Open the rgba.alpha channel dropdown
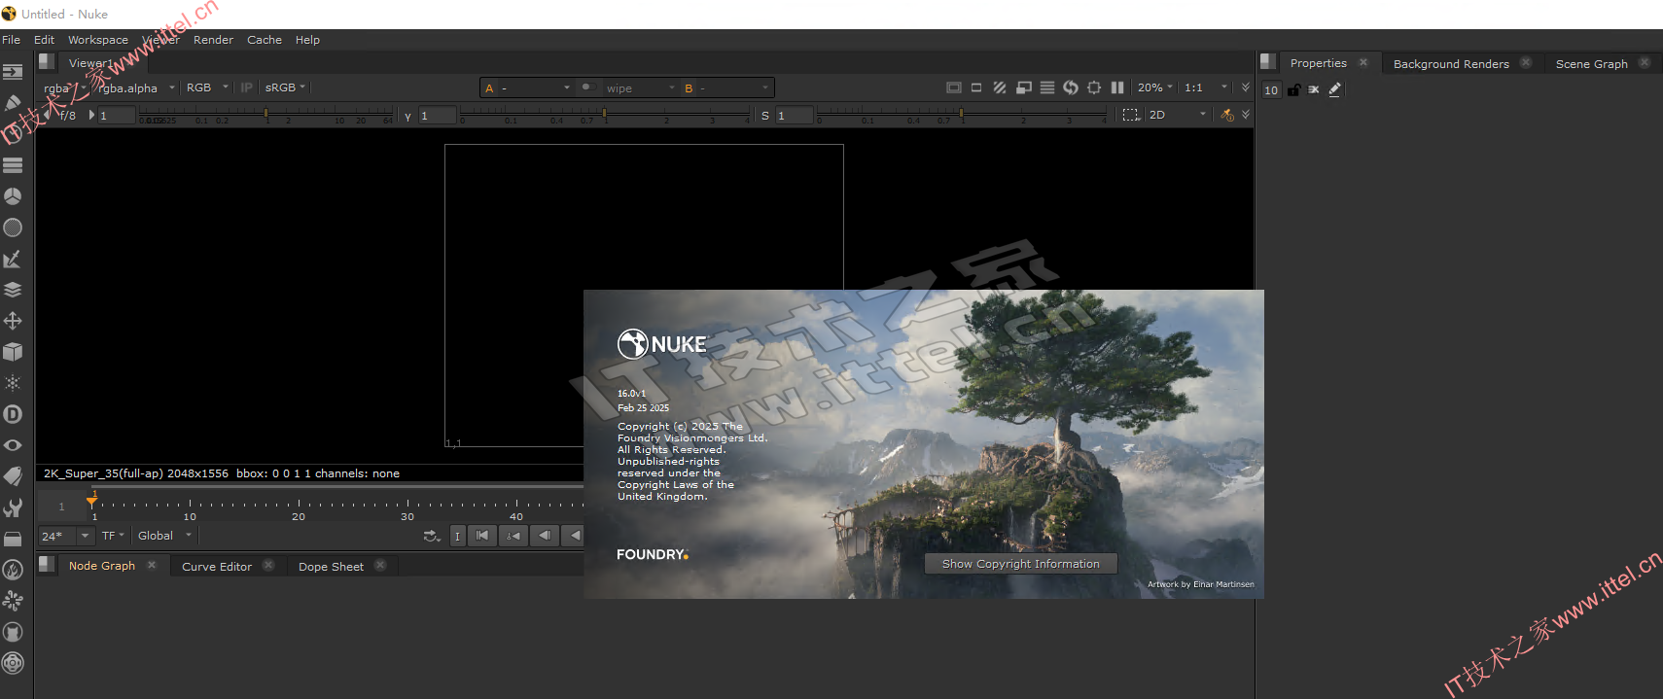Viewport: 1663px width, 699px height. (136, 87)
